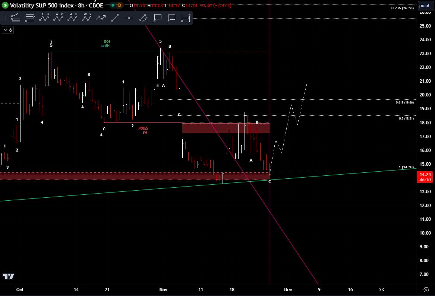Select the Elliott Impulse Wave (12345) tool

click(44, 18)
